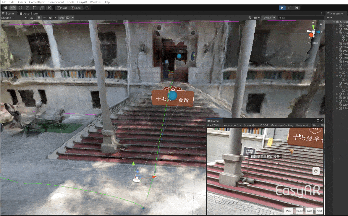Viewport: 348px width, 216px height.
Task: Toggle 2D scene view mode
Action: [x=32, y=18]
